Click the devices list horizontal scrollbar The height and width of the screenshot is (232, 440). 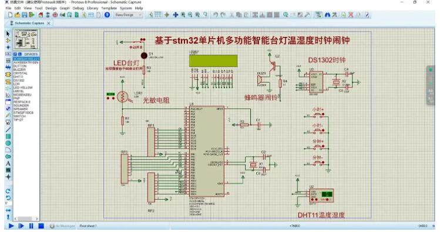(26, 219)
